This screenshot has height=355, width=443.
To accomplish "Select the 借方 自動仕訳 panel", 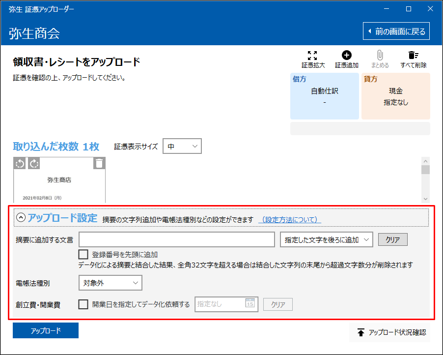I will click(x=325, y=96).
